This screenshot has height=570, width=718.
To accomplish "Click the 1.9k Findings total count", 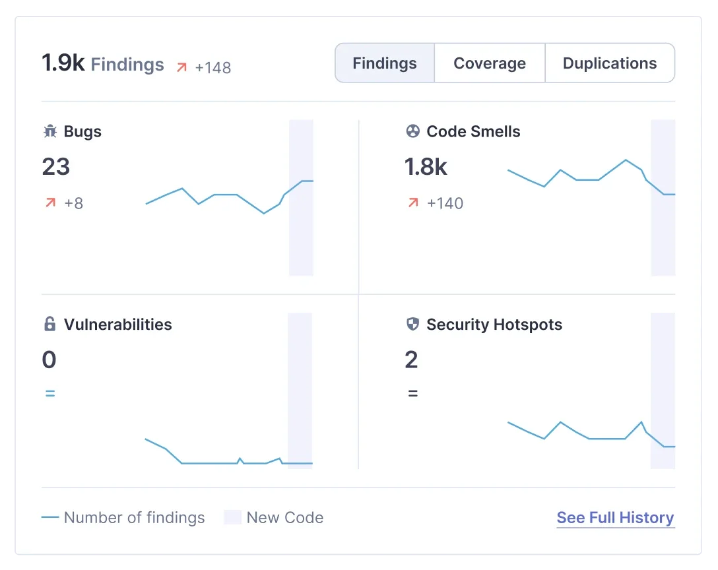I will point(102,64).
